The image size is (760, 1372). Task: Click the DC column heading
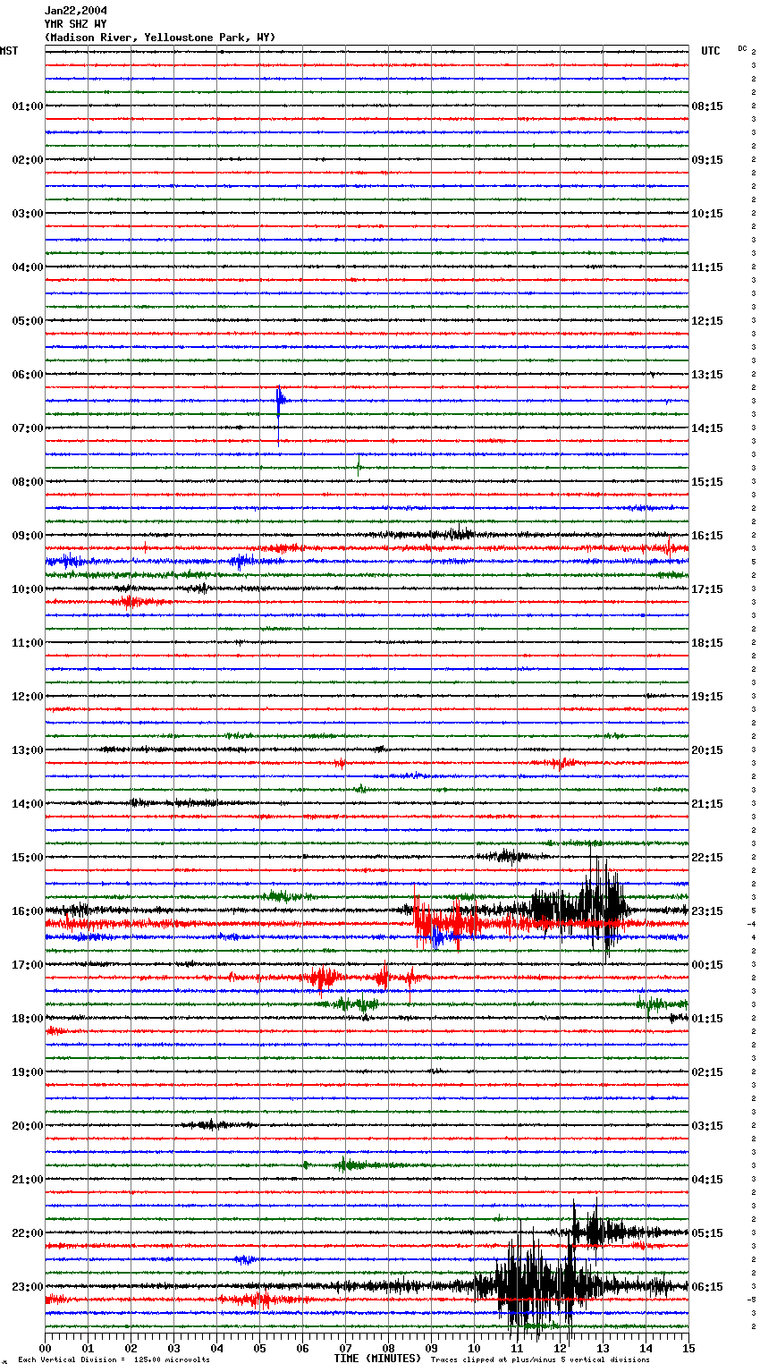742,48
